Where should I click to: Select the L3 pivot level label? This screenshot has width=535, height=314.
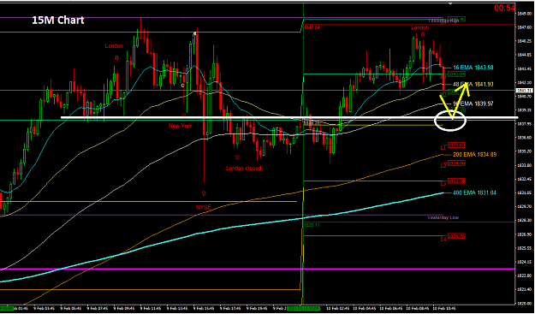click(x=443, y=184)
